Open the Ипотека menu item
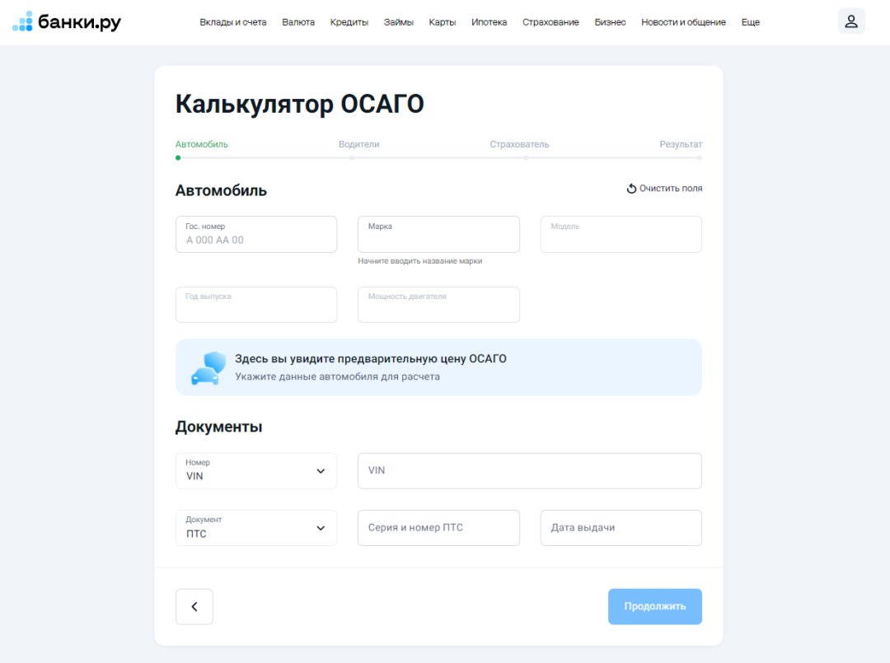This screenshot has width=890, height=663. (489, 22)
